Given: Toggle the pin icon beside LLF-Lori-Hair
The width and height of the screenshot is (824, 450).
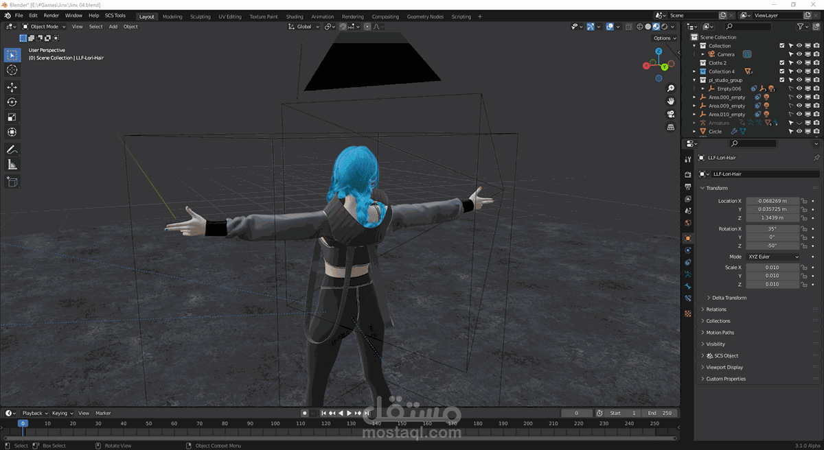Looking at the screenshot, I should (x=816, y=158).
